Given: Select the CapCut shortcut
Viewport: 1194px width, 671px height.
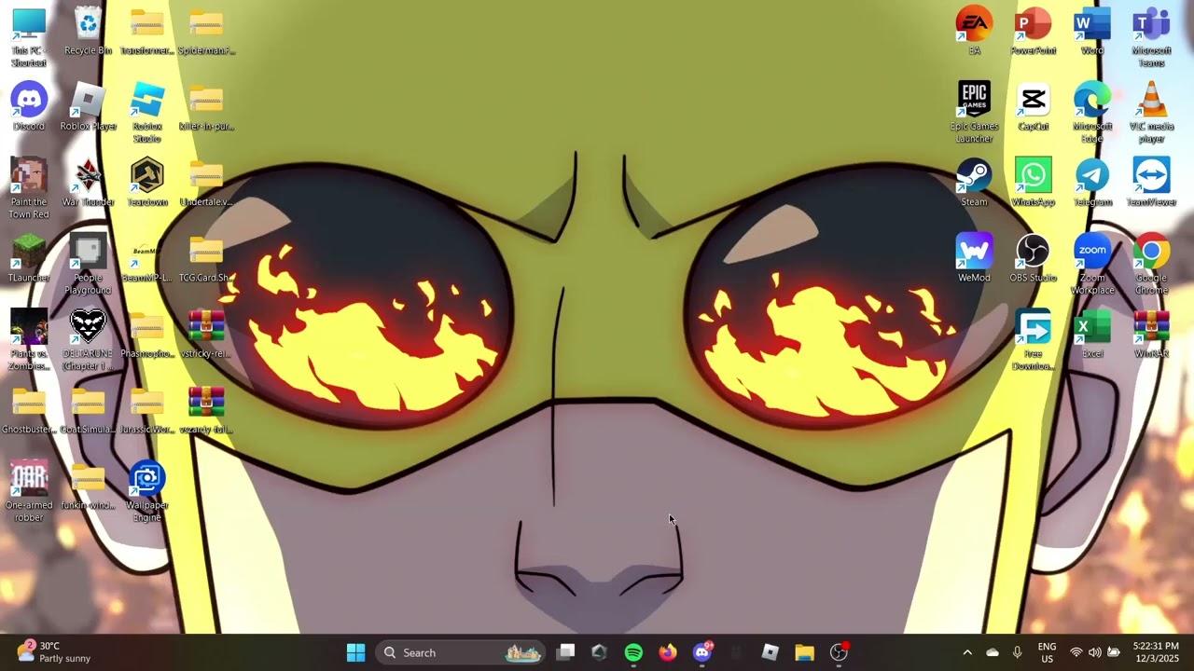Looking at the screenshot, I should click(x=1033, y=107).
